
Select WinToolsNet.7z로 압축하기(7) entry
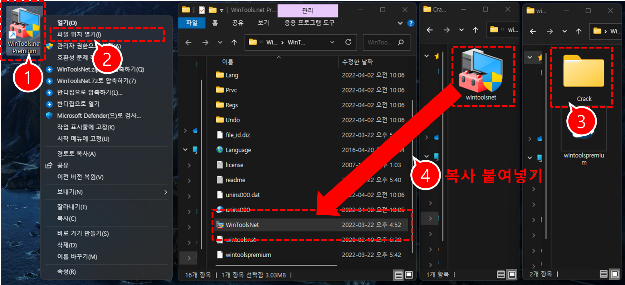96,81
